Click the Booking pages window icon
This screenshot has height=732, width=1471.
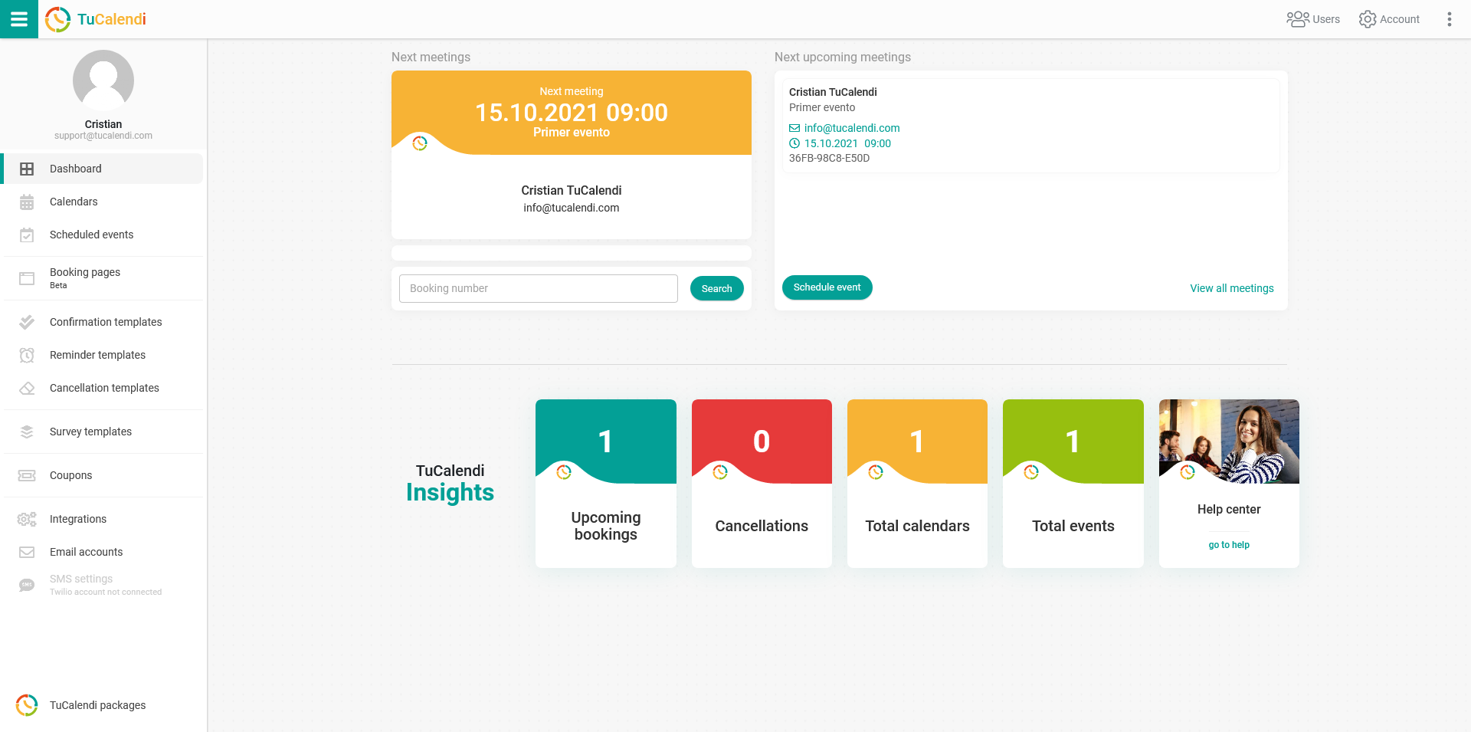pos(27,278)
